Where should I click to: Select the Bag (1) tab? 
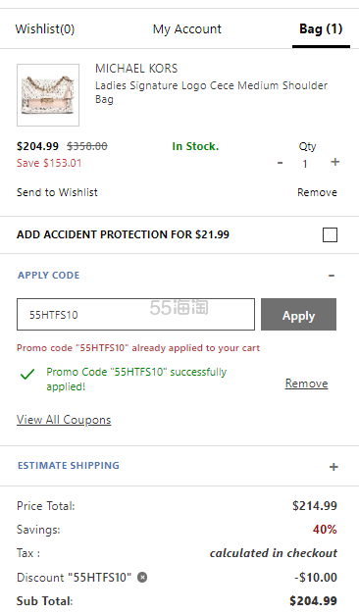[x=321, y=29]
